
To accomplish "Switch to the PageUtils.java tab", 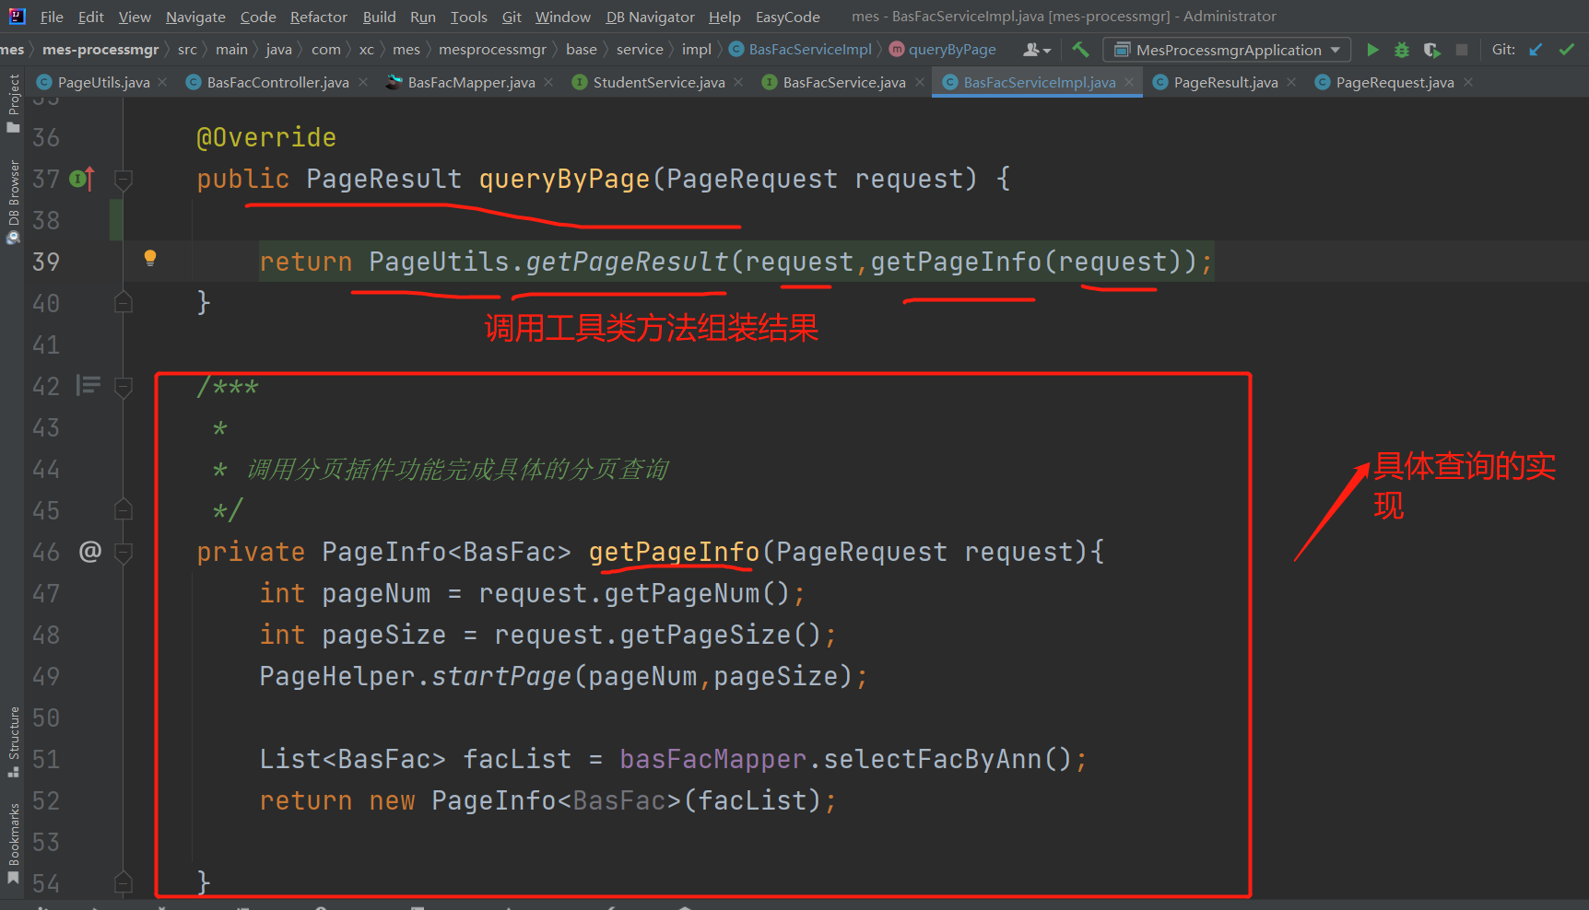I will [103, 82].
